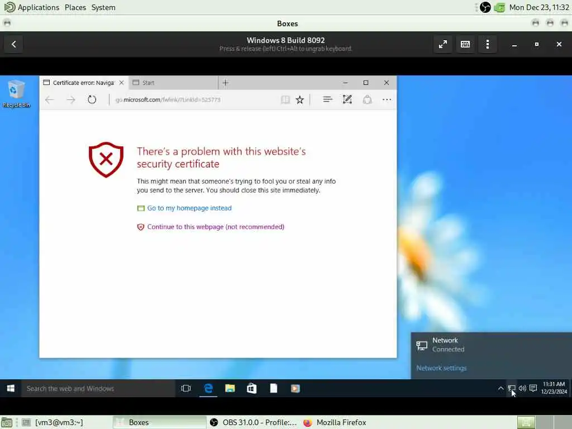The height and width of the screenshot is (429, 572).
Task: Go back in the Edge browser
Action: click(x=50, y=99)
